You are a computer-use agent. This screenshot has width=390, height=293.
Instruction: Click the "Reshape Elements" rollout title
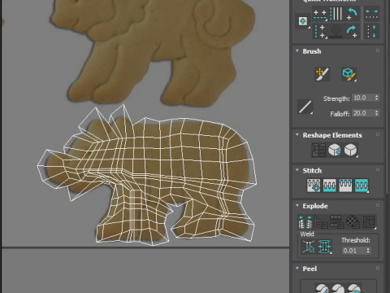point(332,135)
